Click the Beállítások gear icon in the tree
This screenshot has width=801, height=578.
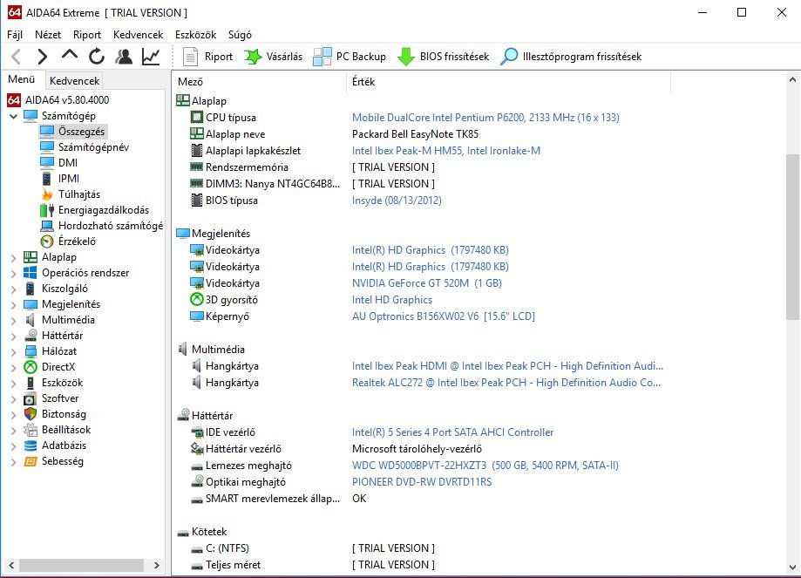pyautogui.click(x=31, y=430)
